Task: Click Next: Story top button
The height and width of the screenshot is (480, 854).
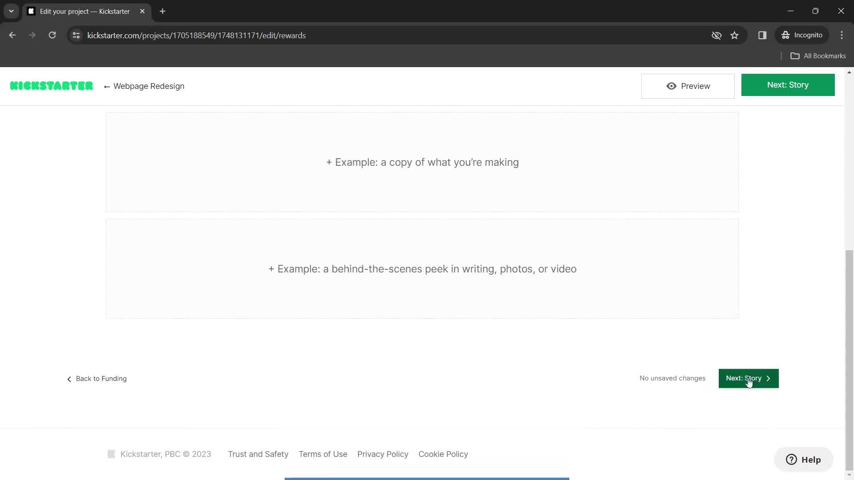Action: coord(788,84)
